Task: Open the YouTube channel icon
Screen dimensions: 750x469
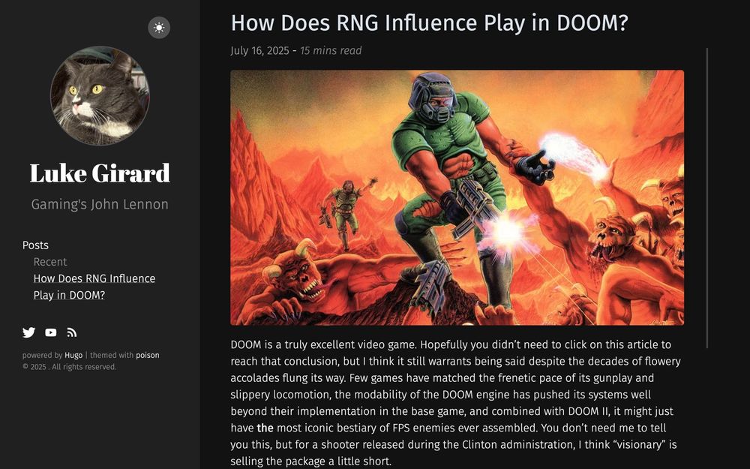Action: [x=51, y=332]
